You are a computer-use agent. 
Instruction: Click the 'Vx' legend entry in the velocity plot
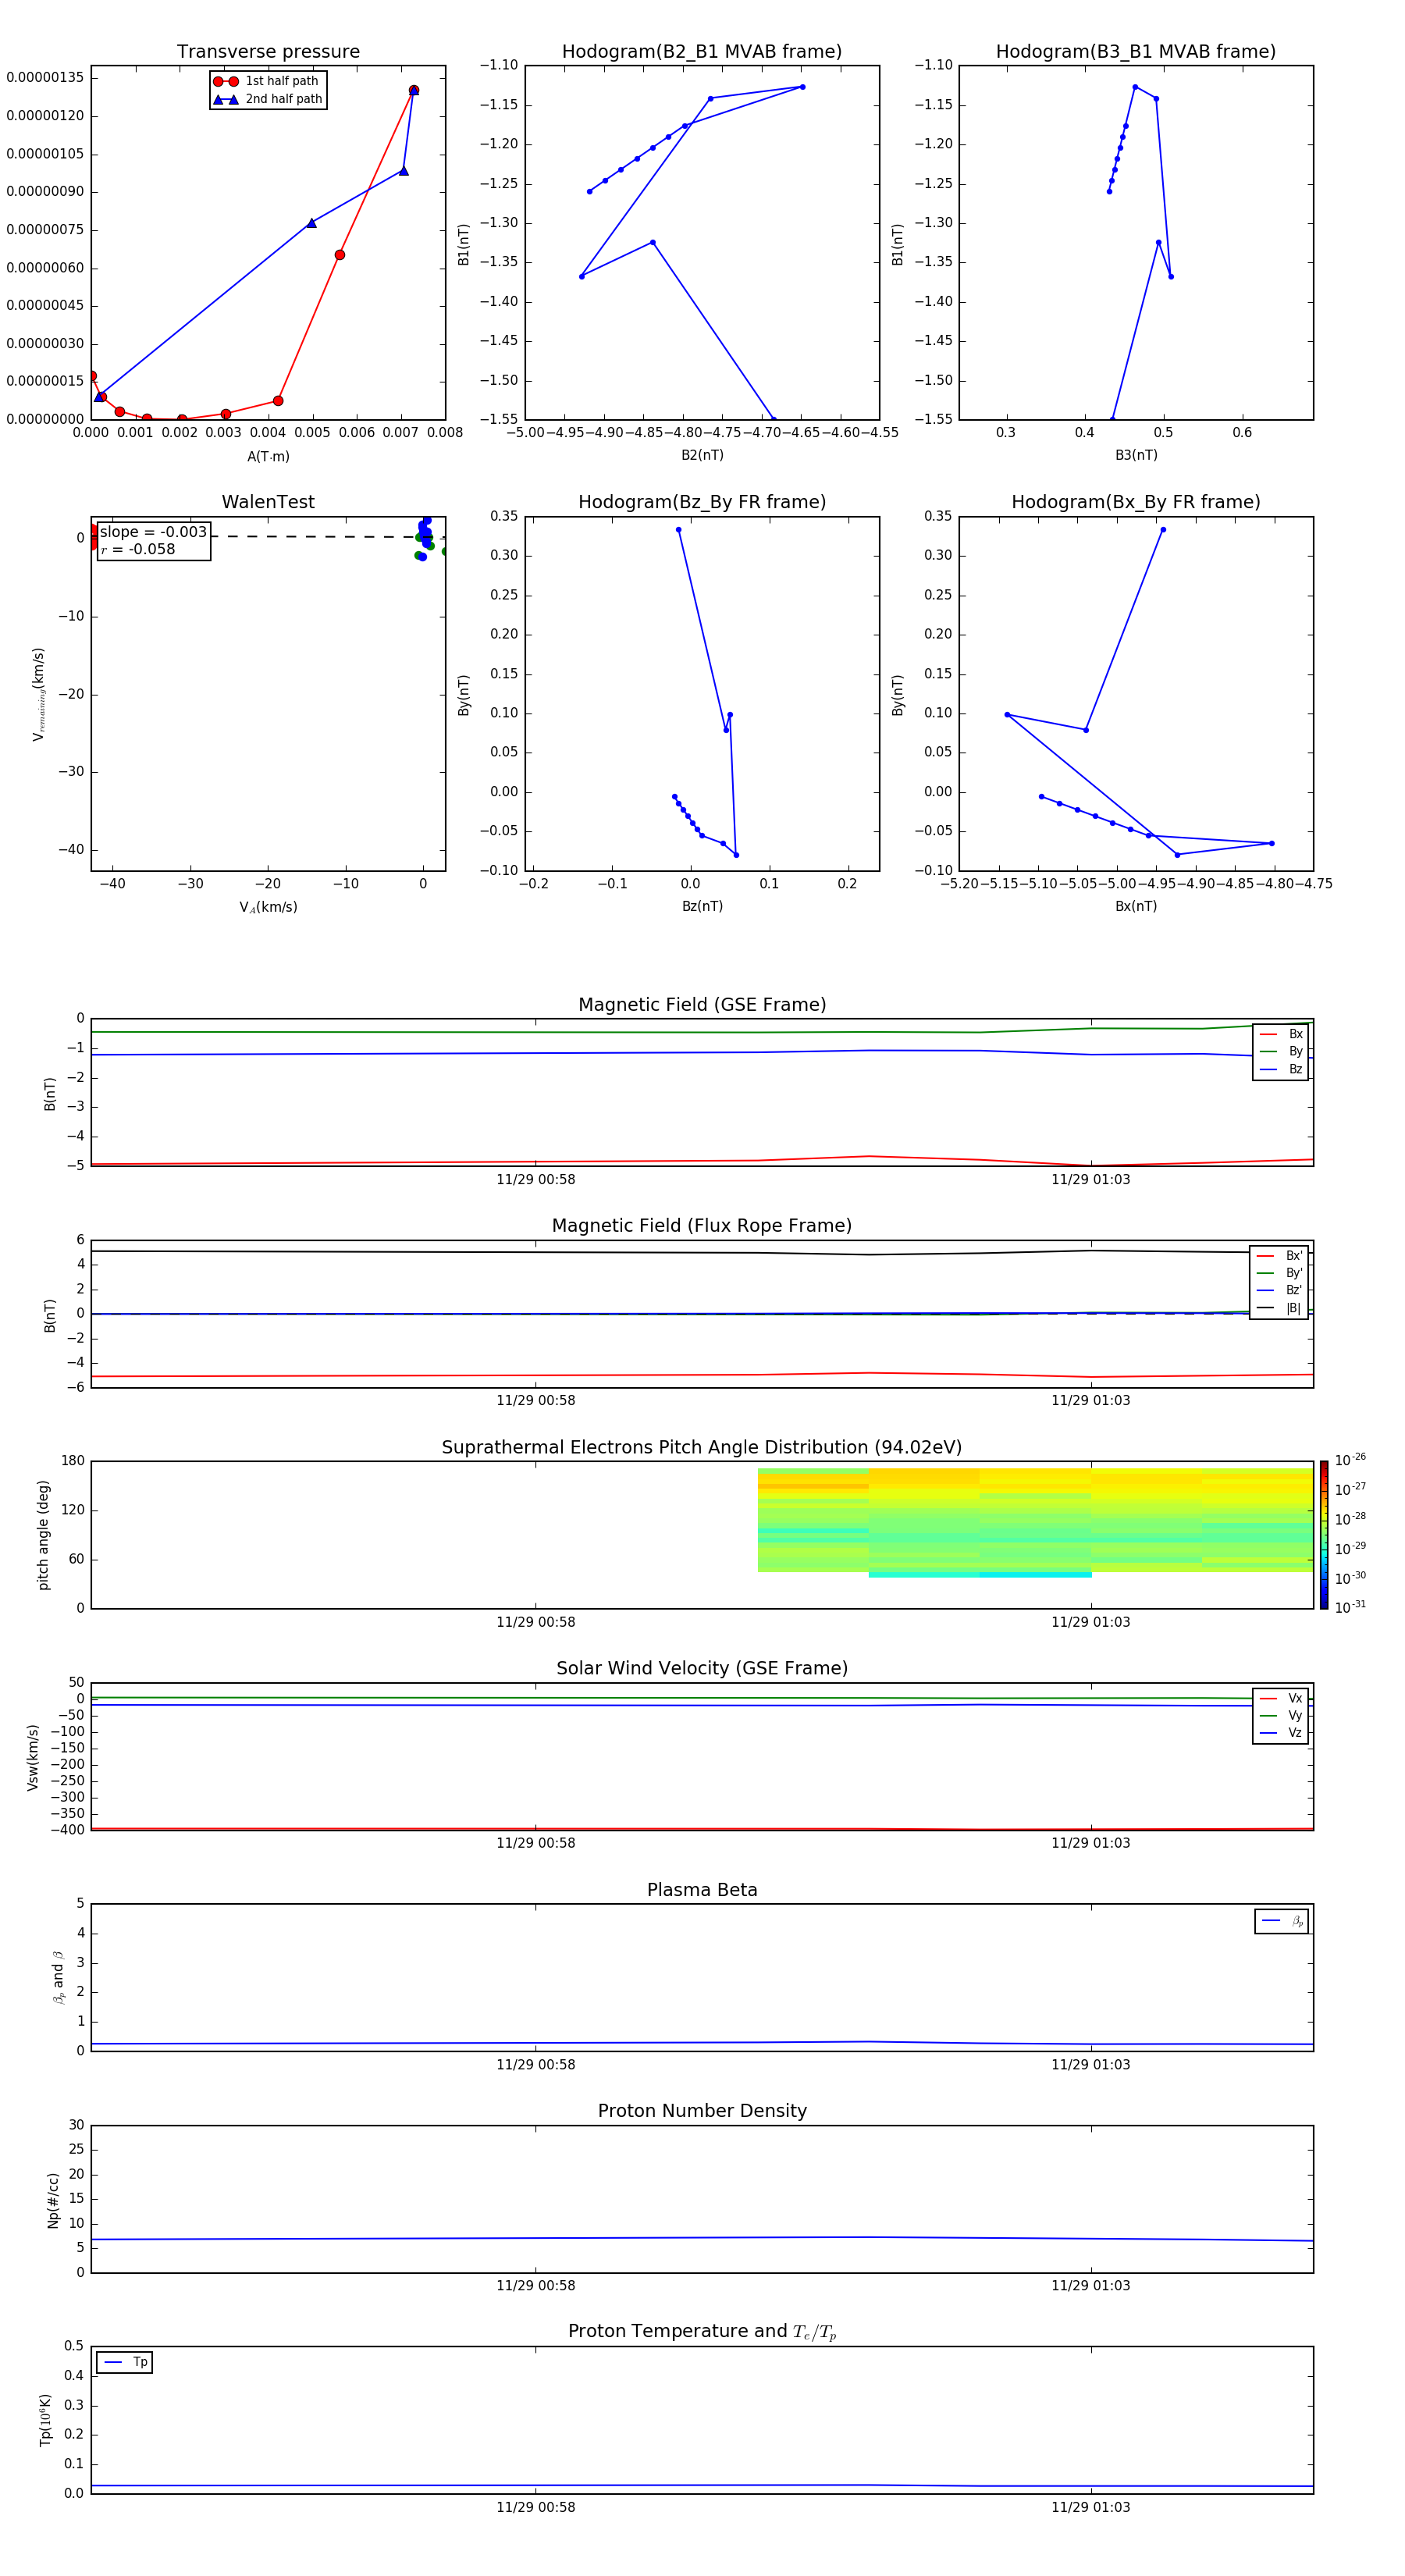tap(1281, 1698)
